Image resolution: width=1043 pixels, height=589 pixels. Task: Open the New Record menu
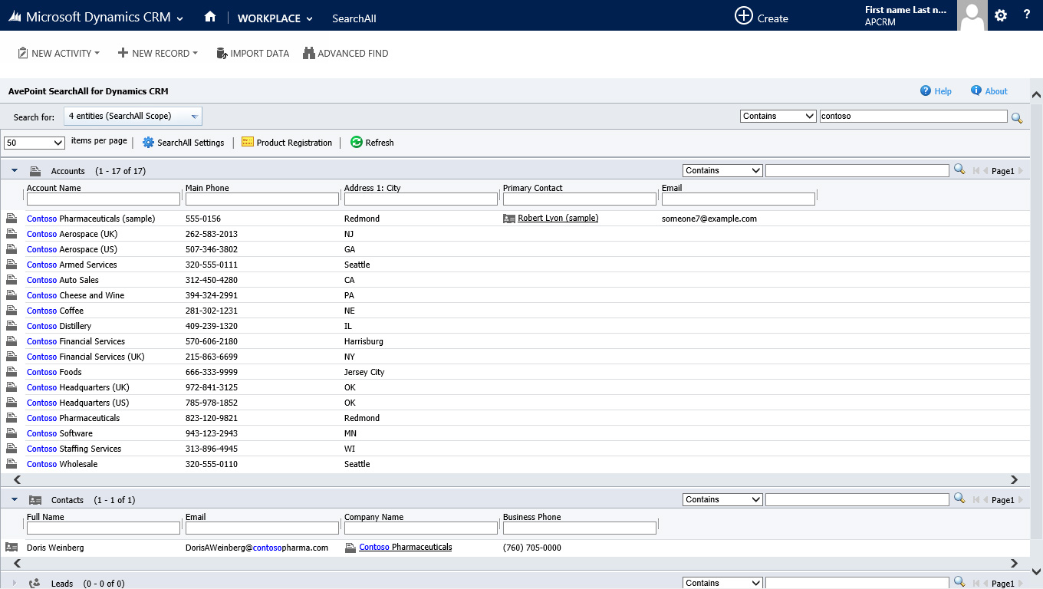click(x=158, y=53)
